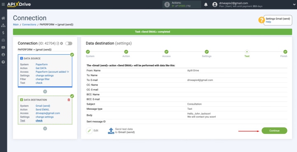Open Paperform account access link
Image resolution: width=297 pixels, height=152 pixels.
[x=52, y=72]
